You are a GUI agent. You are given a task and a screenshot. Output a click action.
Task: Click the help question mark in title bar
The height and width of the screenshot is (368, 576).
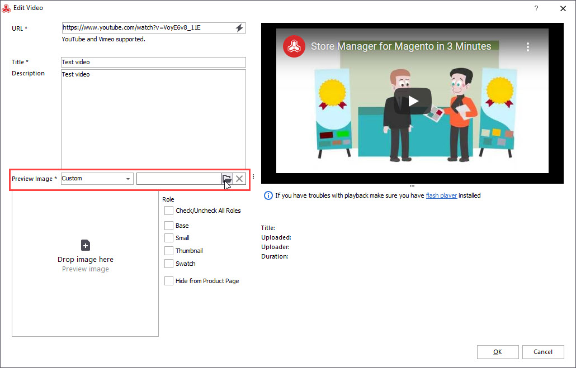click(536, 8)
